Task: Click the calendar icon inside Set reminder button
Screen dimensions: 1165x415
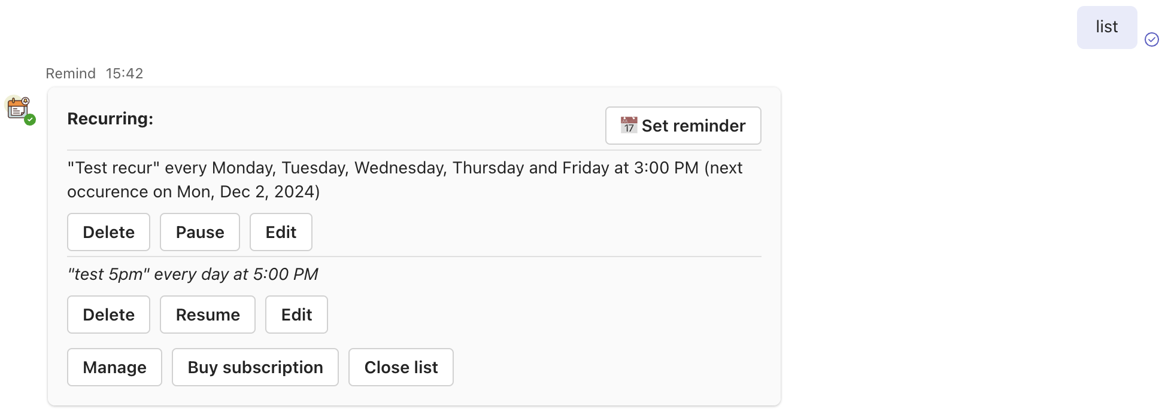Action: click(x=628, y=126)
